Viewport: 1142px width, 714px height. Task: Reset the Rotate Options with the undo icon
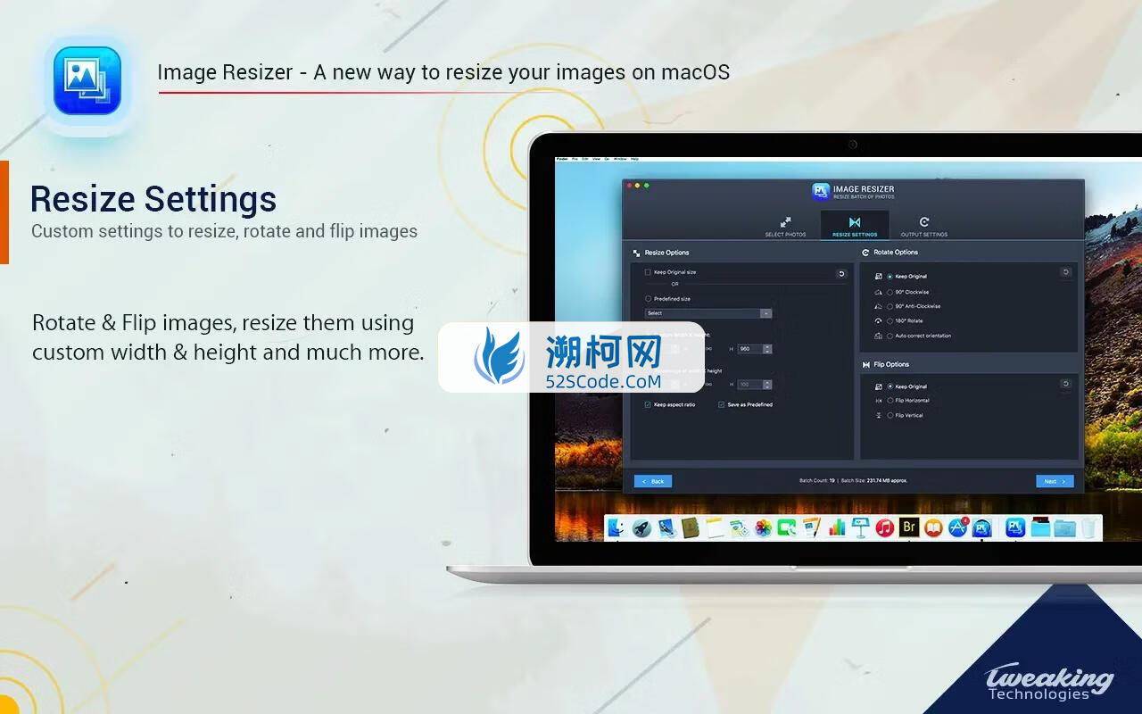(x=1065, y=272)
